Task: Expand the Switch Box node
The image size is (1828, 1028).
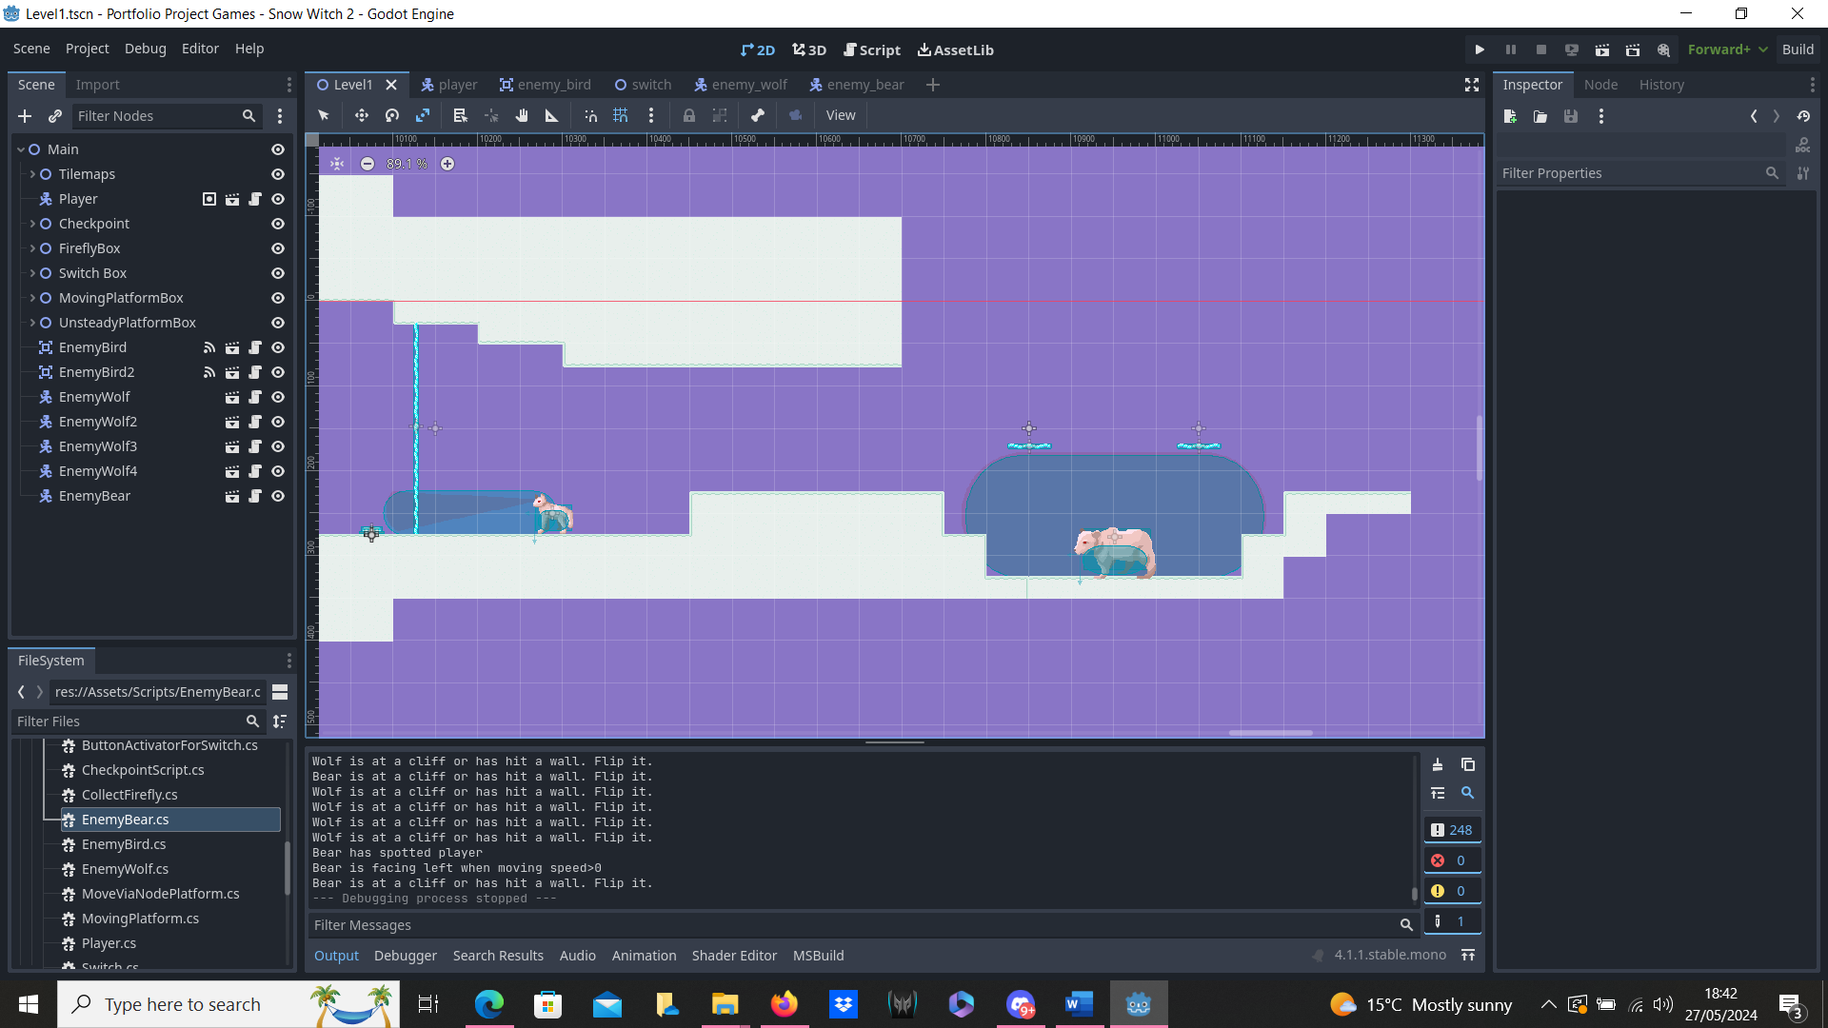Action: click(x=32, y=273)
